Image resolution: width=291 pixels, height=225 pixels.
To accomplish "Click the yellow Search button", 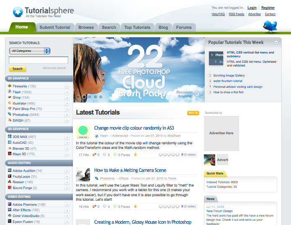I will (x=18, y=69).
